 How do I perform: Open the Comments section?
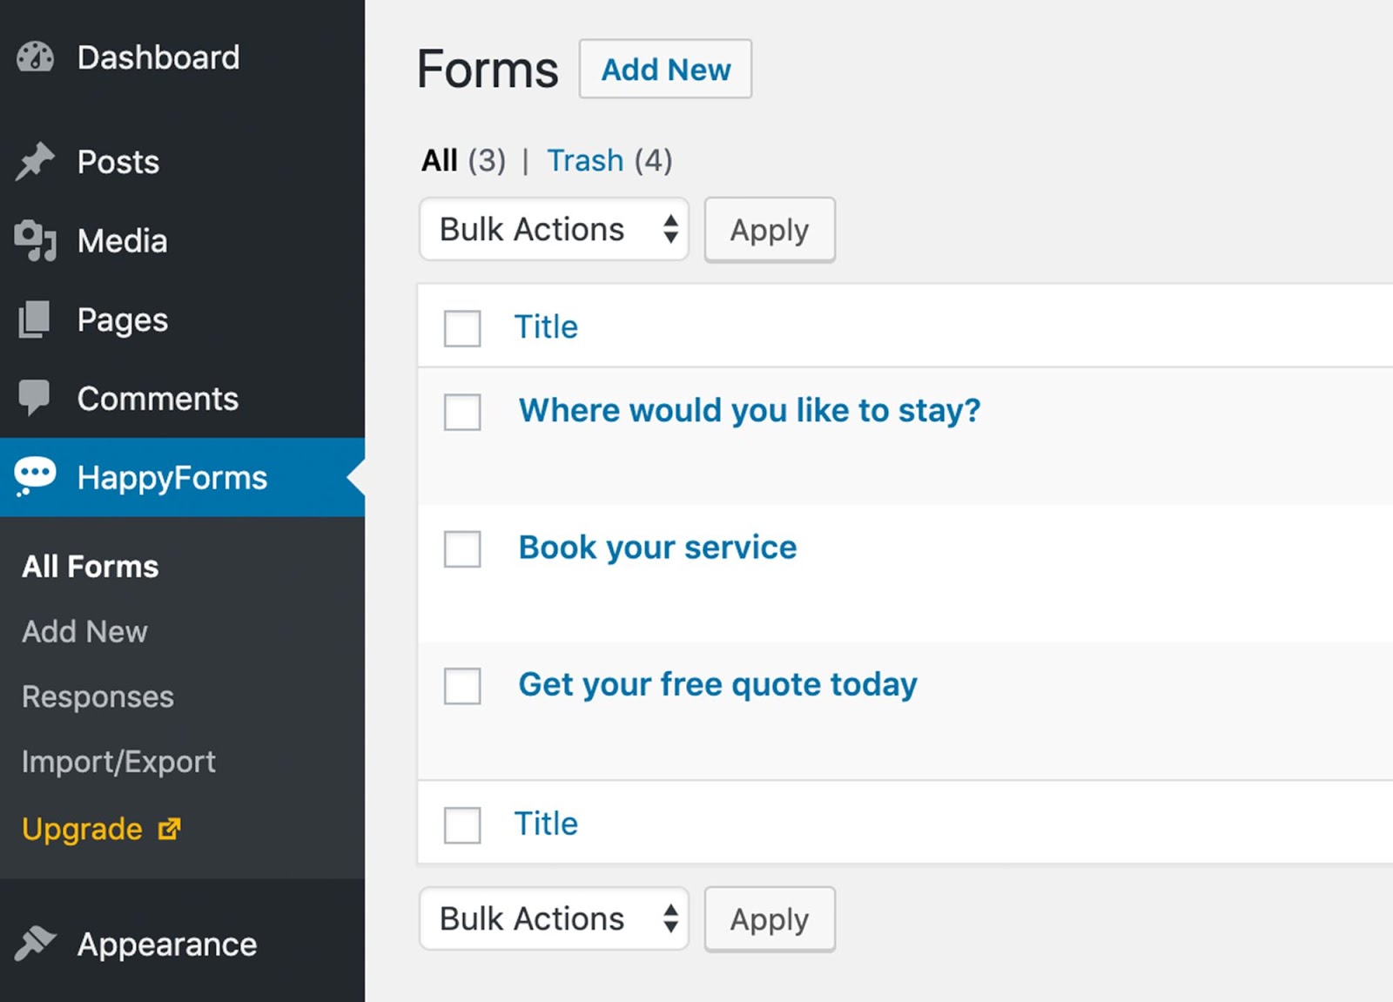pyautogui.click(x=182, y=399)
